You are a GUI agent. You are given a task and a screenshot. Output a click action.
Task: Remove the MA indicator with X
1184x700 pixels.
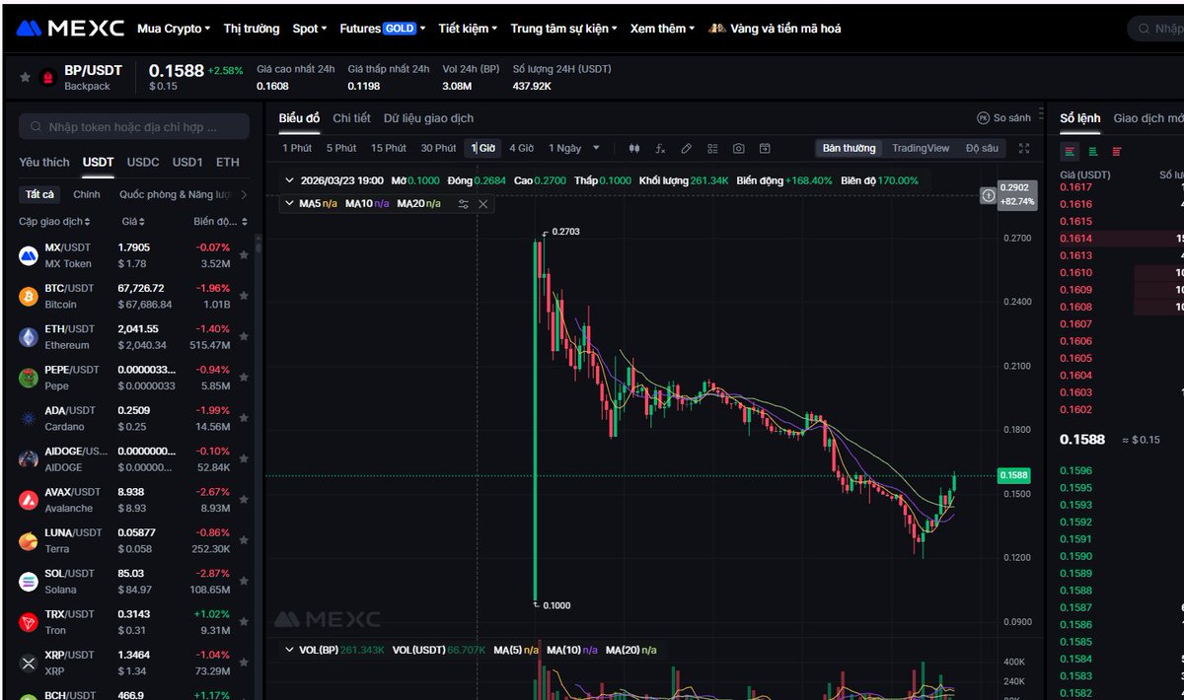tap(482, 204)
